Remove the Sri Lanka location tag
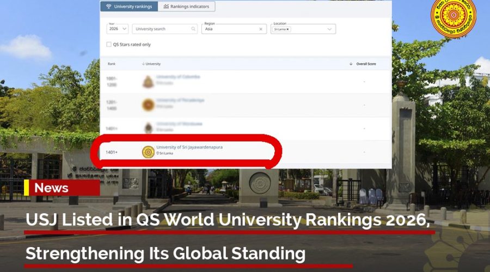This screenshot has width=490, height=272. 287,29
